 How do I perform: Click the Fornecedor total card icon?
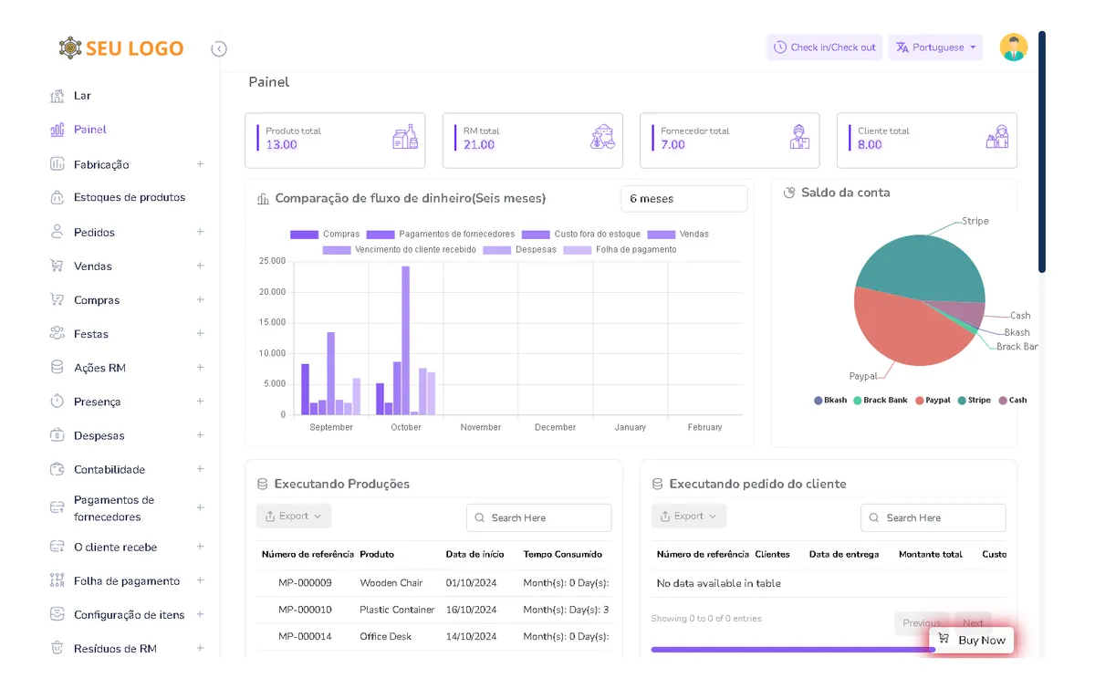[x=799, y=137]
